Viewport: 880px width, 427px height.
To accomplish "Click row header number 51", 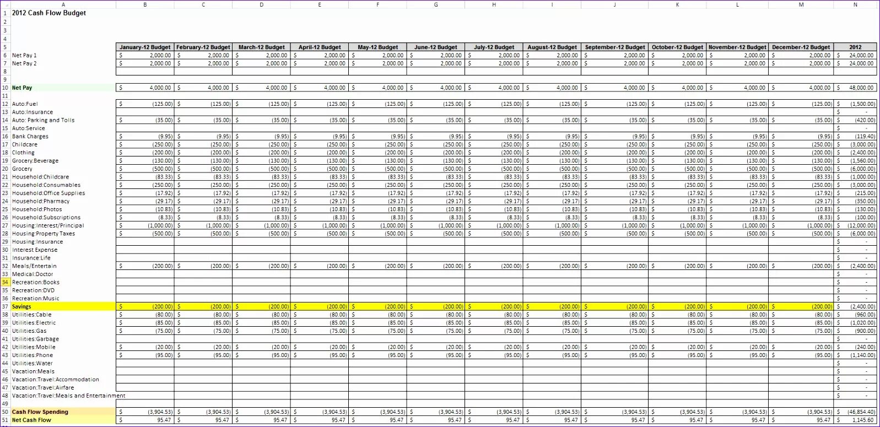I will tap(5, 420).
